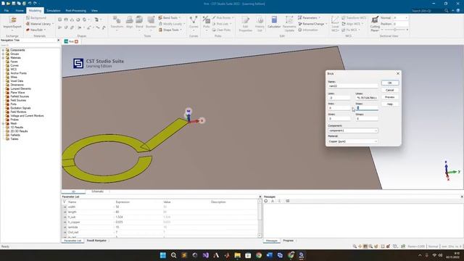Viewport: 464px width, 261px height.
Task: Switch to the Post-Processing ribbon tab
Action: [x=75, y=11]
